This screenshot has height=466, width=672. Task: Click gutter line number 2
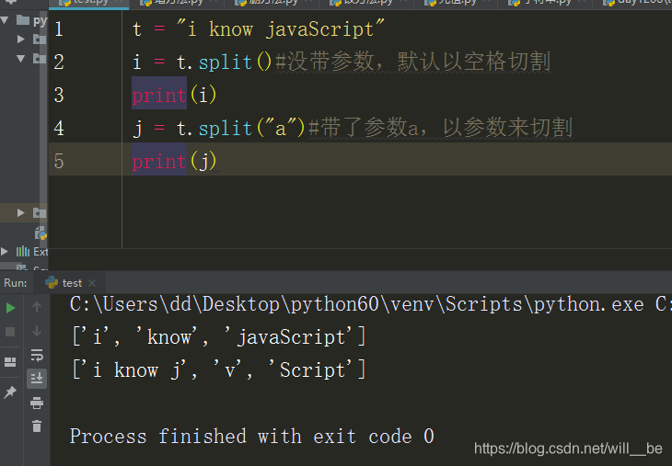click(x=59, y=63)
